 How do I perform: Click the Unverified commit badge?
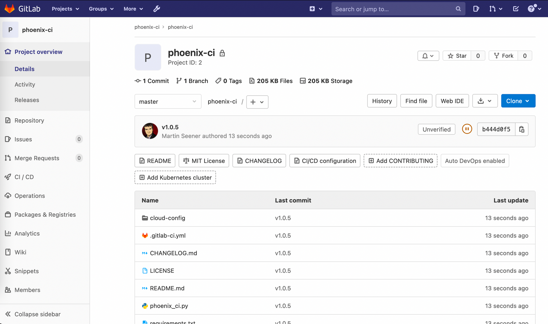pos(436,129)
